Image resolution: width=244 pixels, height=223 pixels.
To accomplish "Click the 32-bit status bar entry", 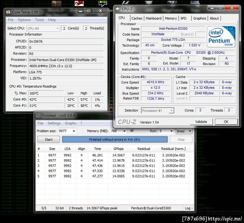I will 59,208.
